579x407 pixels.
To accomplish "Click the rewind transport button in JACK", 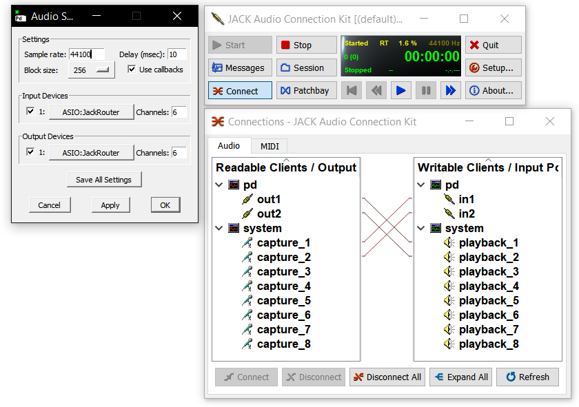I will 376,90.
